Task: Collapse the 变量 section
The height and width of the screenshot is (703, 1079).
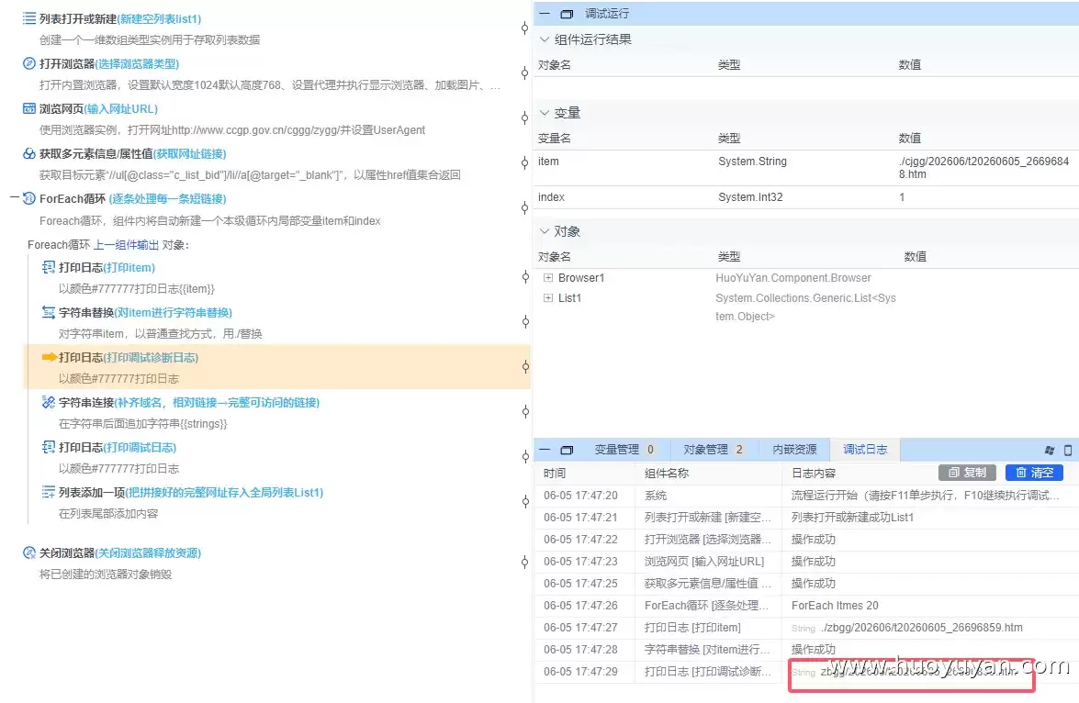Action: pyautogui.click(x=545, y=113)
